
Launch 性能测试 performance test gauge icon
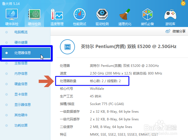tap(80, 14)
